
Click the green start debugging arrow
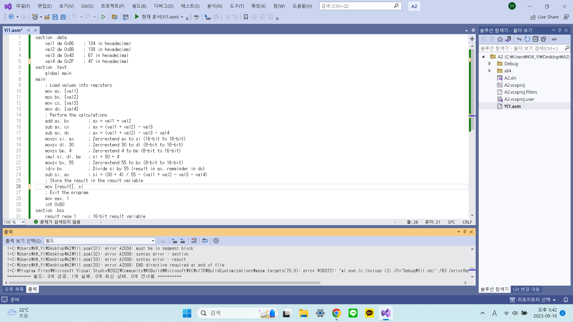[x=104, y=17]
